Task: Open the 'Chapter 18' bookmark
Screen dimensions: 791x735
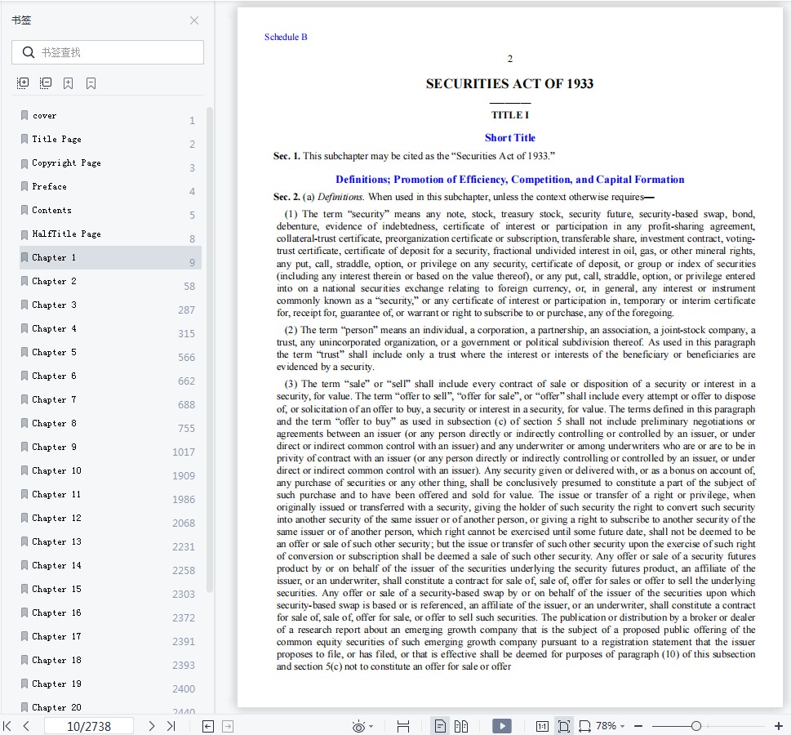Action: point(110,661)
